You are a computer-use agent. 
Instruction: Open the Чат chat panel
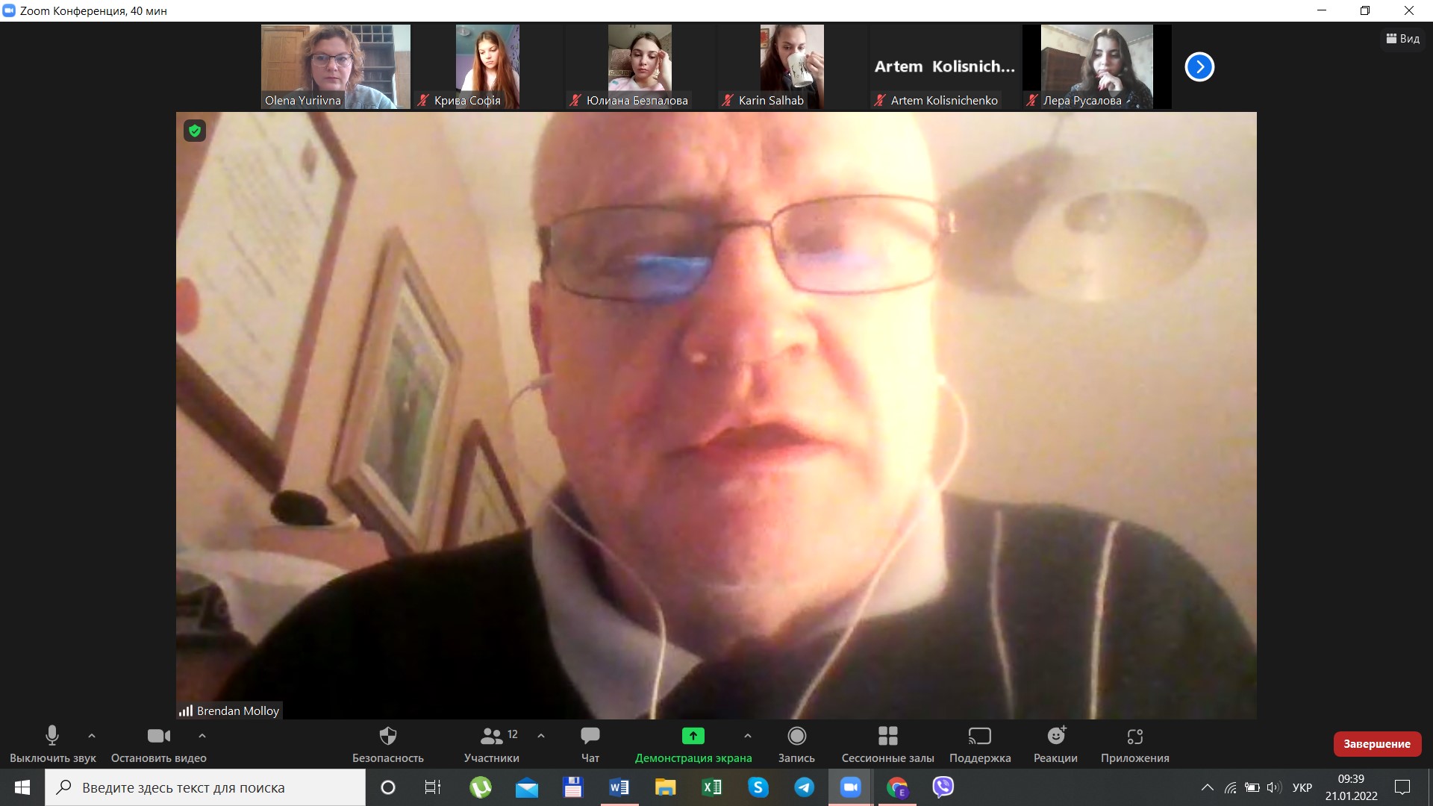(590, 744)
